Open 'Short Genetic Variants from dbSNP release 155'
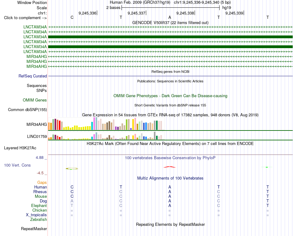The image size is (293, 236). (x=170, y=105)
